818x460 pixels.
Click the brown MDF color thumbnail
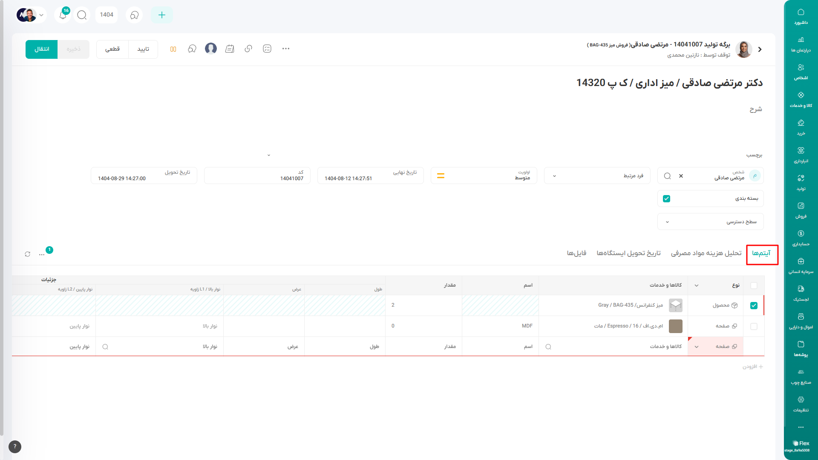[x=675, y=326]
